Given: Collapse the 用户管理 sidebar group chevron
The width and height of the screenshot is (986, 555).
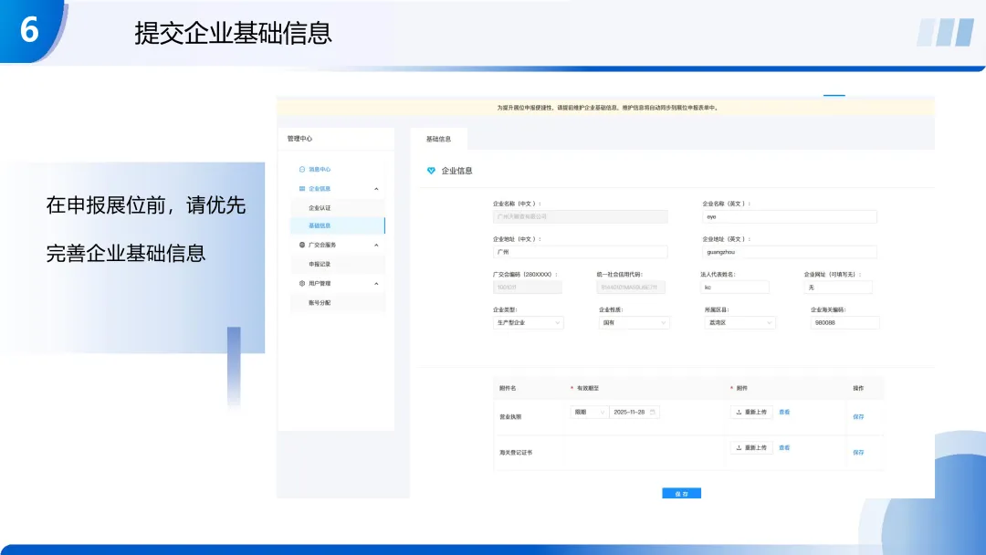Looking at the screenshot, I should click(x=376, y=284).
